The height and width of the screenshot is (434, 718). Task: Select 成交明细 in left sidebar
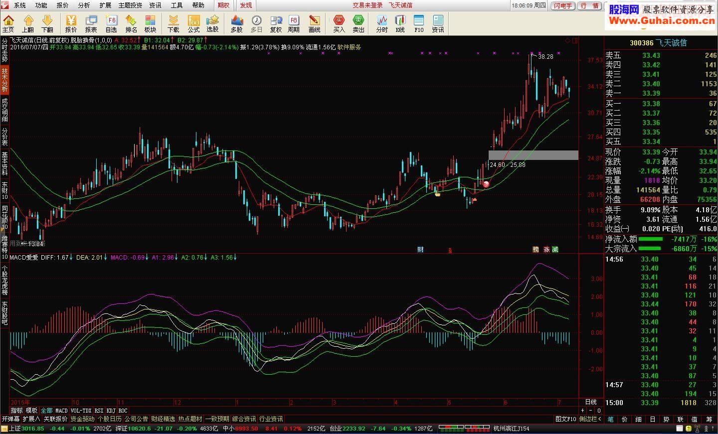point(4,110)
